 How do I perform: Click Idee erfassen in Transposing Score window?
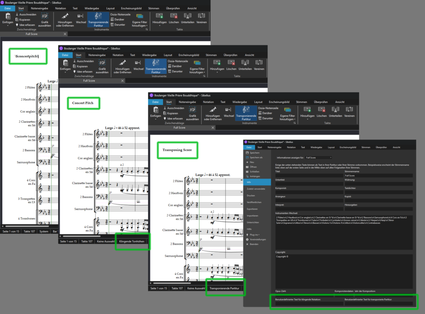[173, 118]
